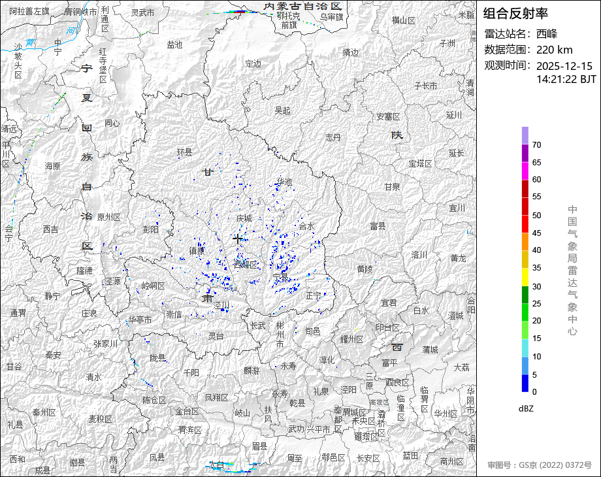Click the dark blue 0 dBZ legend swatch
The image size is (601, 477).
(525, 384)
